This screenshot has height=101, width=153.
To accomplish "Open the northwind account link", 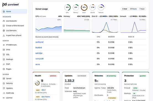I will point(39,42).
